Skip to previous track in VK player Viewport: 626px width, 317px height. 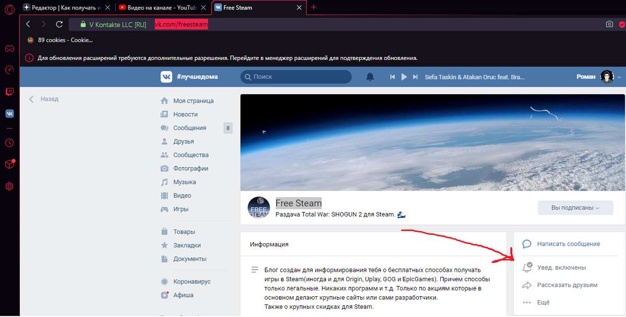(x=392, y=77)
